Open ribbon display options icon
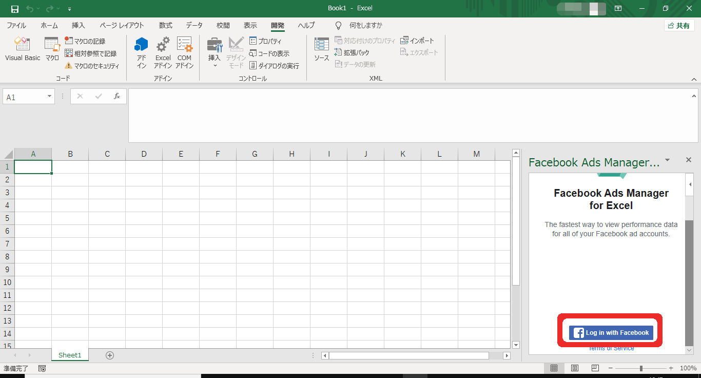This screenshot has width=701, height=378. coord(618,9)
